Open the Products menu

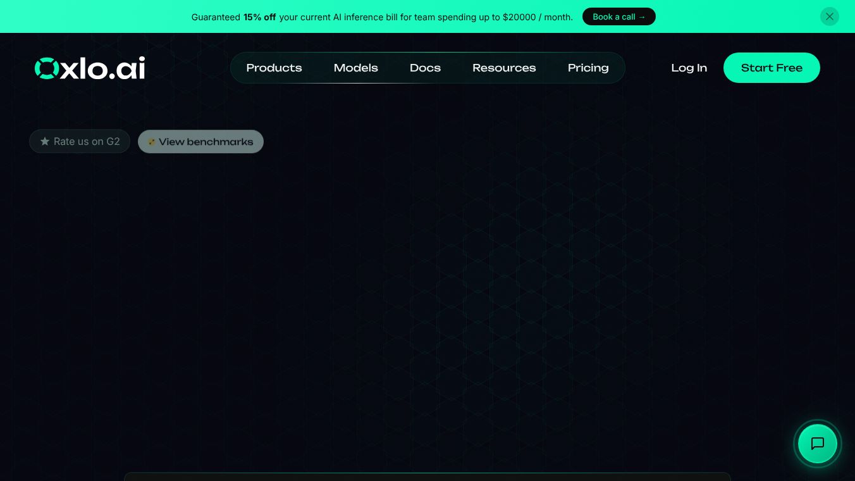pos(274,68)
